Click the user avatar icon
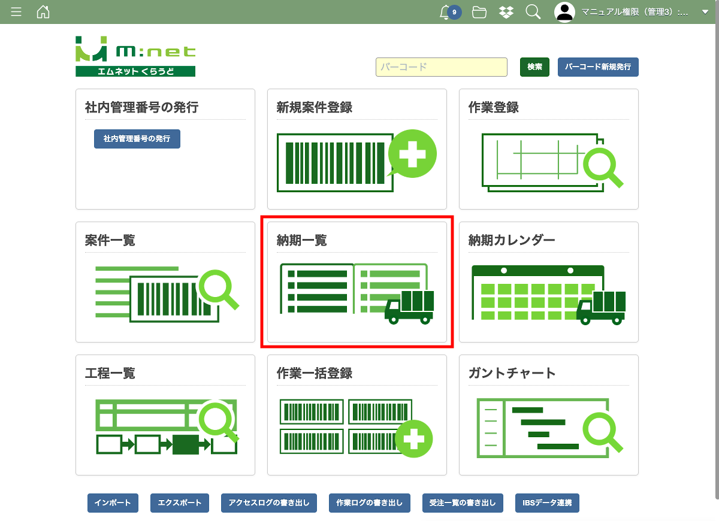This screenshot has height=521, width=719. coord(564,12)
